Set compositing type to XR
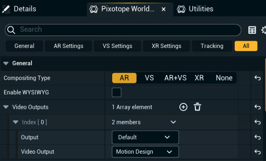 click(x=199, y=78)
